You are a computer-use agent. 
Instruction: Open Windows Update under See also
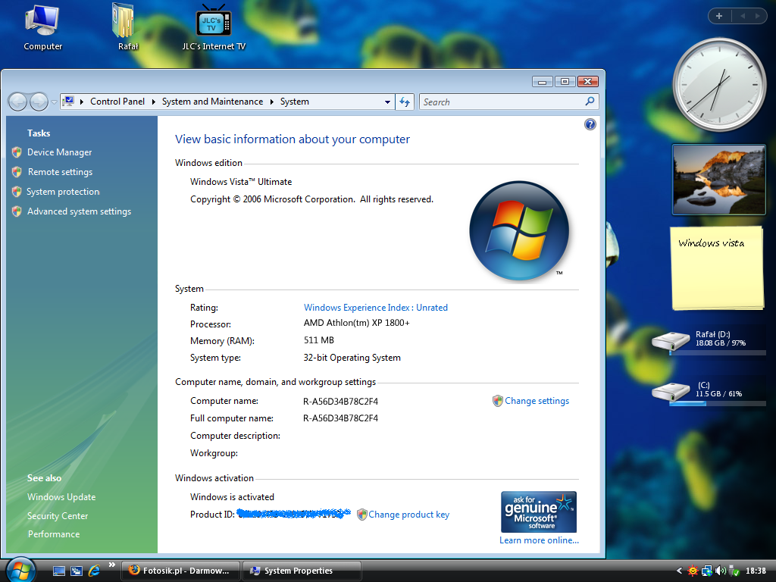61,497
